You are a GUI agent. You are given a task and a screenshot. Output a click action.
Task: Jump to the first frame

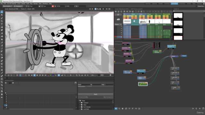point(29,75)
